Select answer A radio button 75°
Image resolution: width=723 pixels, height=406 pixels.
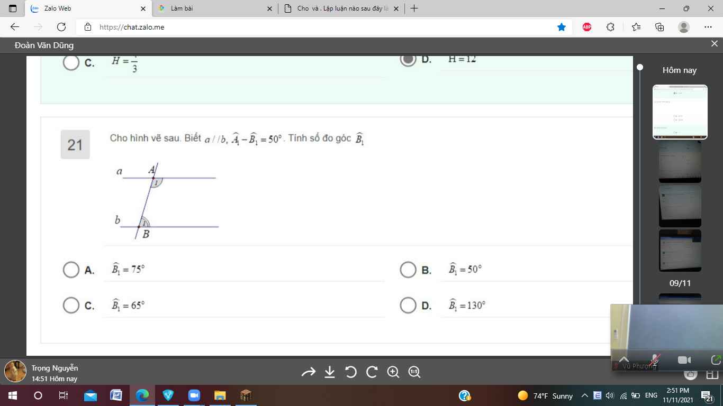pyautogui.click(x=71, y=270)
